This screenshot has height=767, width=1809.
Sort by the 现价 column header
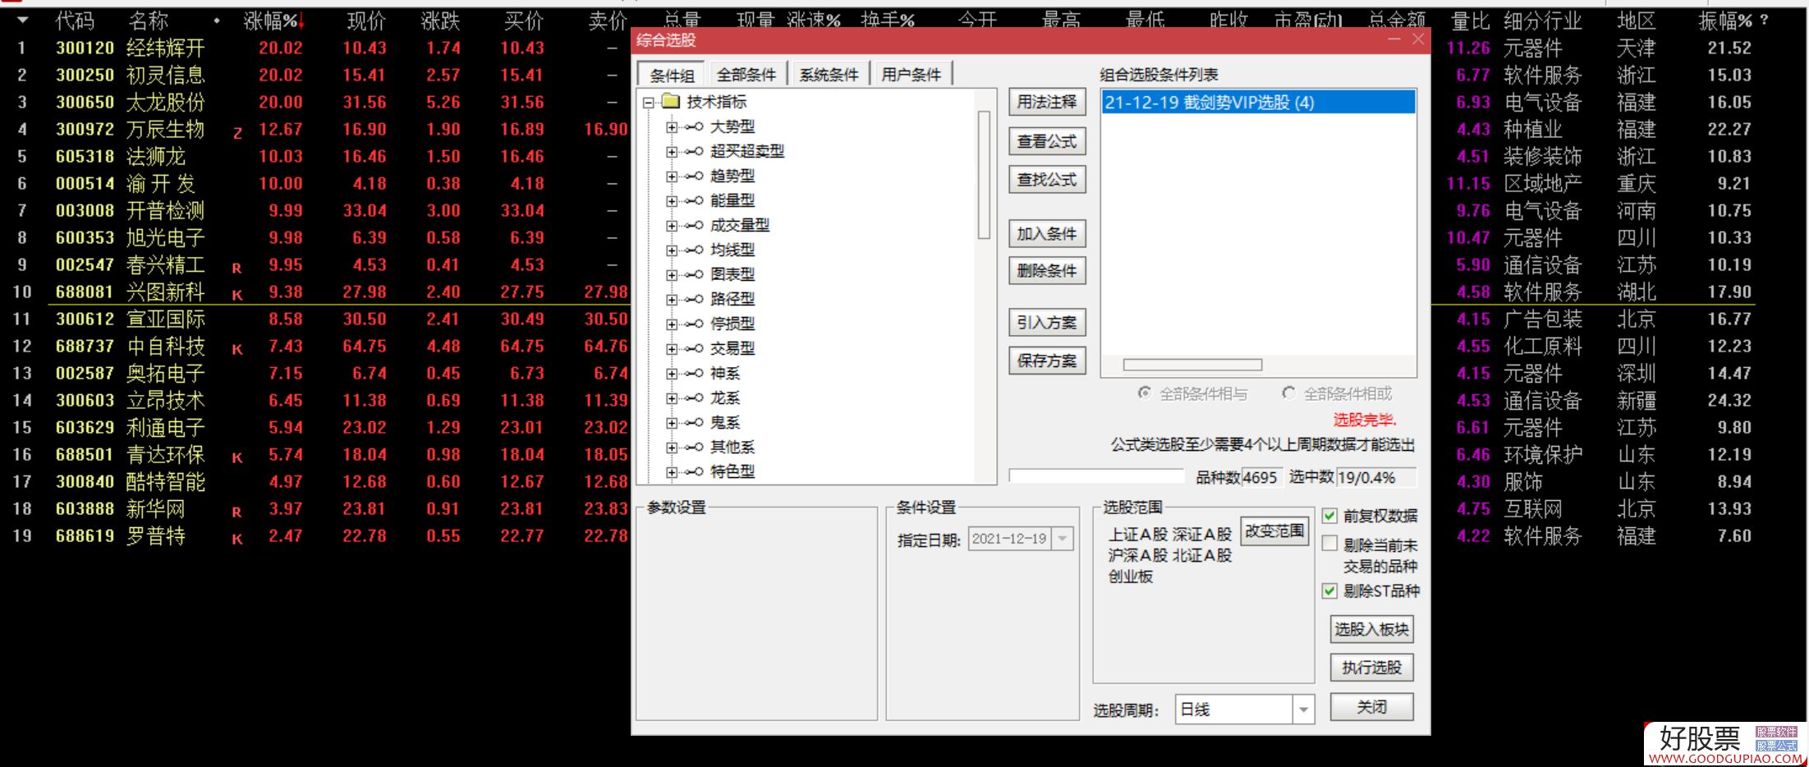coord(366,21)
